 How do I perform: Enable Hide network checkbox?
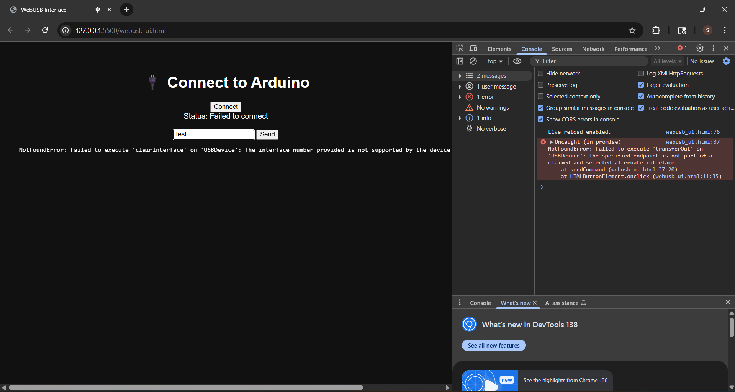pyautogui.click(x=540, y=74)
